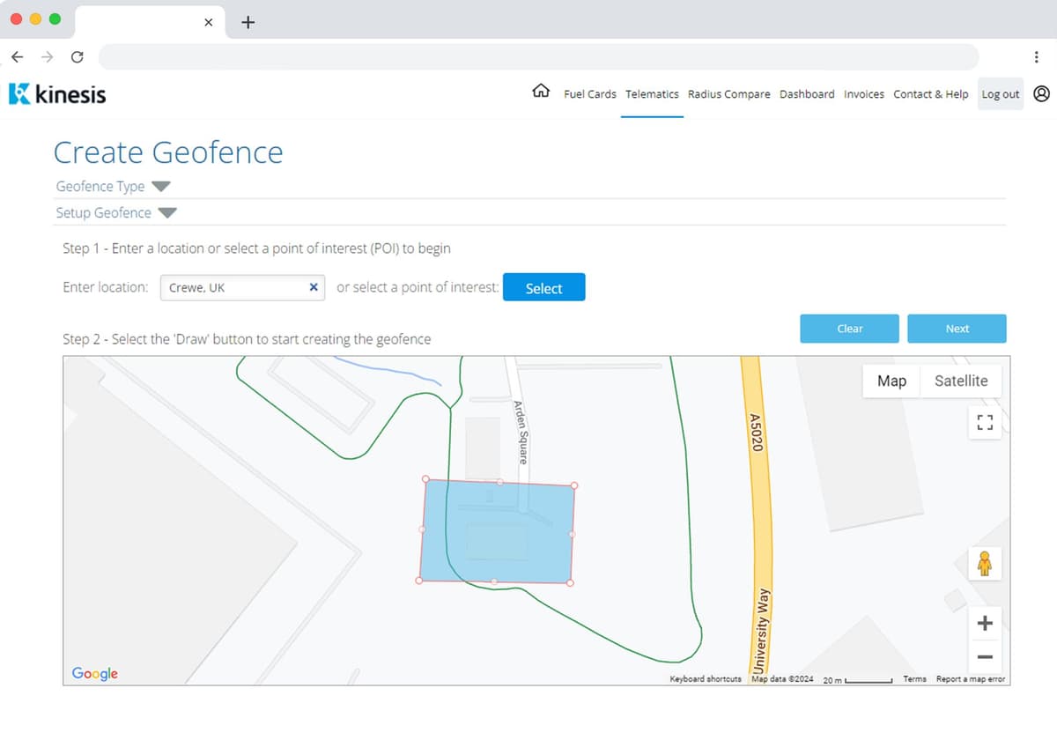The height and width of the screenshot is (740, 1057).
Task: Select the home icon in the navigation bar
Action: point(541,91)
